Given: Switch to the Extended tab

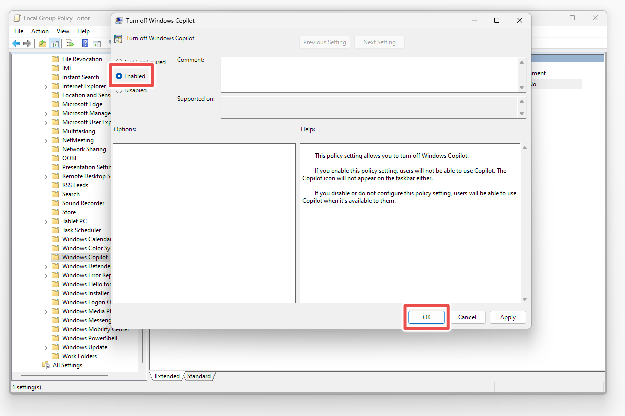Looking at the screenshot, I should 167,376.
